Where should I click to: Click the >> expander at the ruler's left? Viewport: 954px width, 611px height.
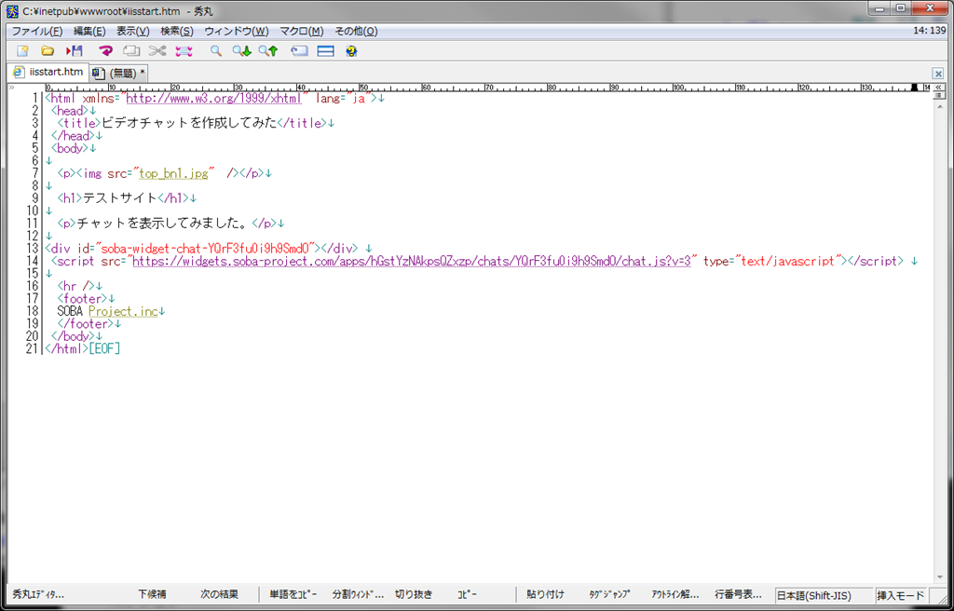tap(11, 88)
